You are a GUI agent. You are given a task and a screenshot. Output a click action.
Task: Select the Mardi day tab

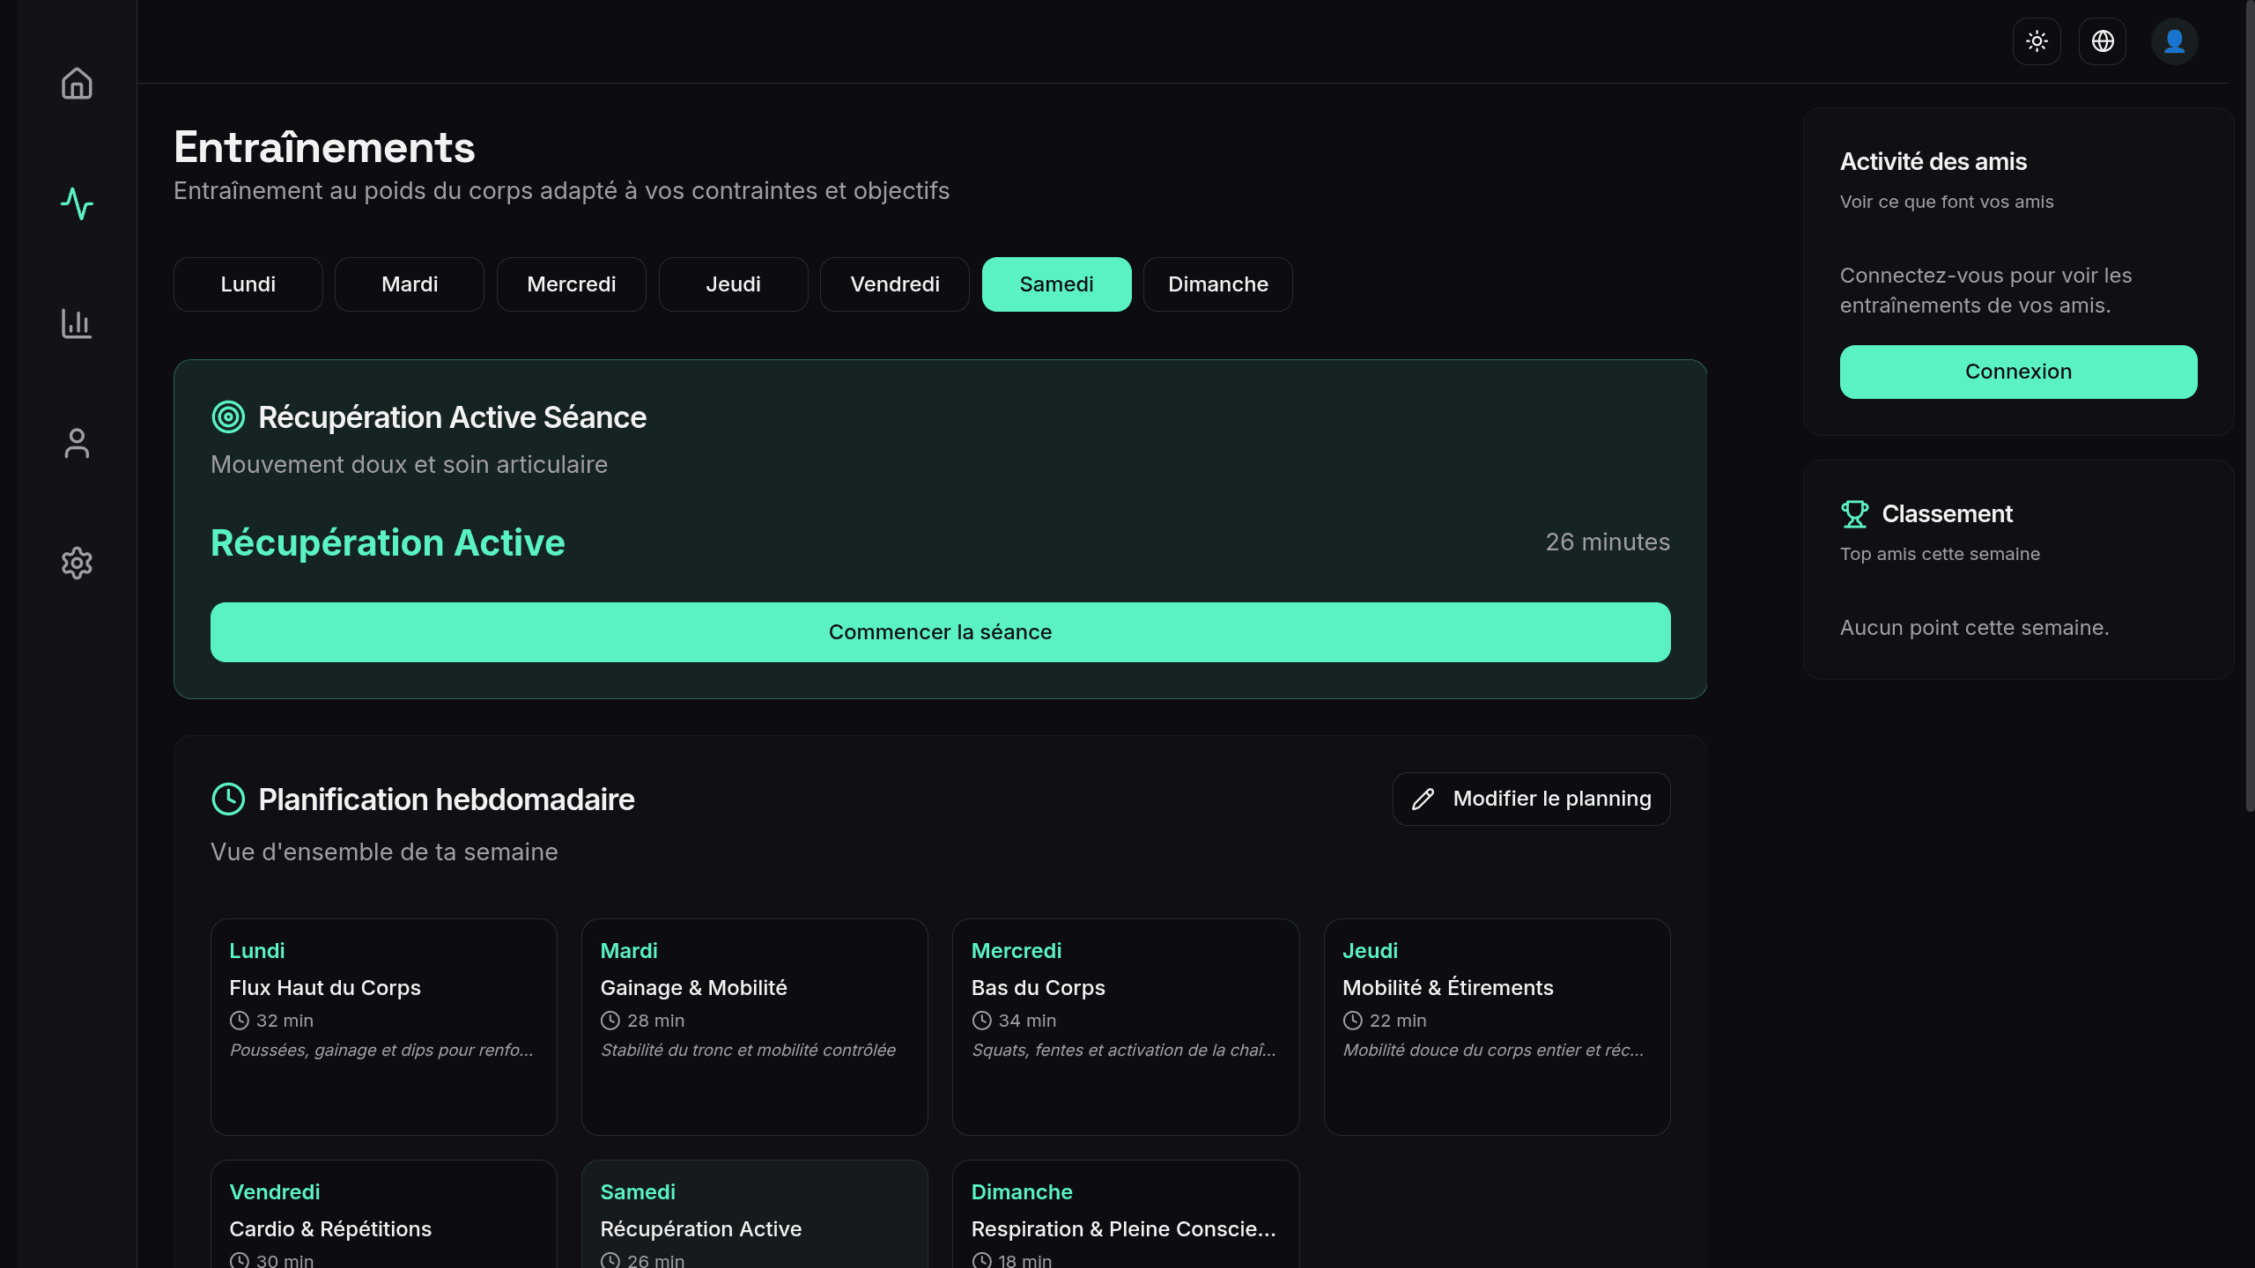(x=410, y=284)
